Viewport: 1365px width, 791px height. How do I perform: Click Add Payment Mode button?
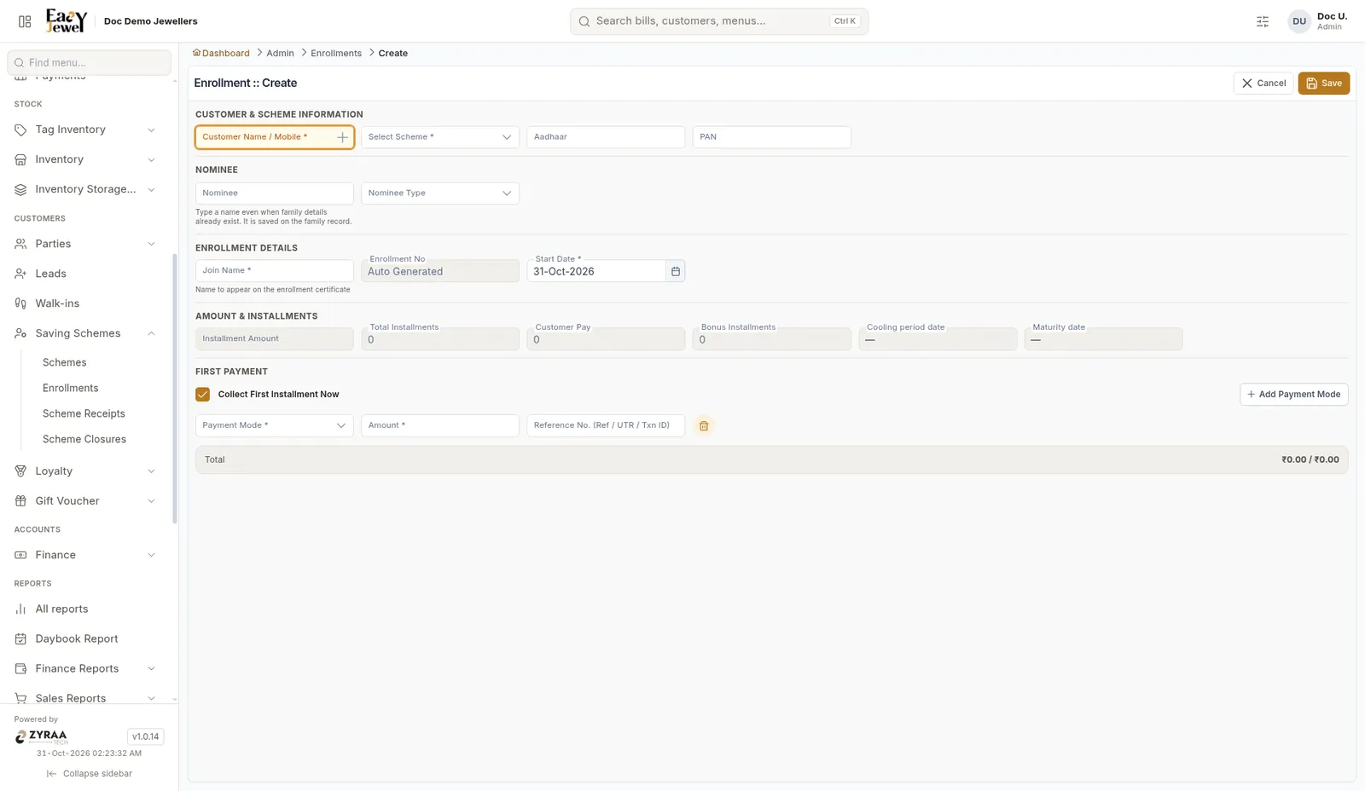1293,395
